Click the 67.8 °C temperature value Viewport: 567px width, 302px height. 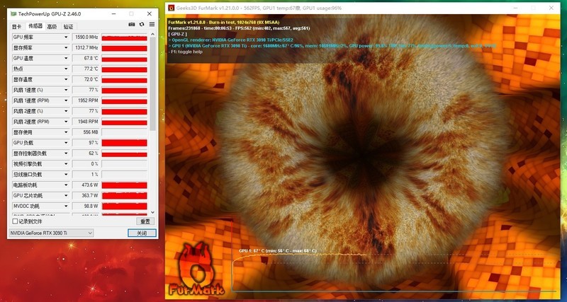[86, 58]
